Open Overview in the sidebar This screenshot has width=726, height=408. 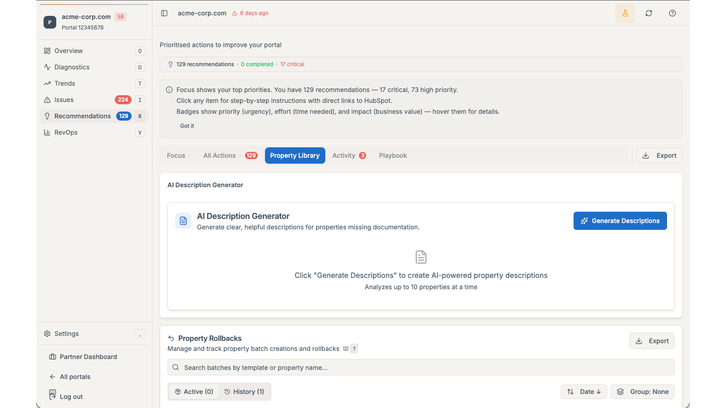pos(94,51)
